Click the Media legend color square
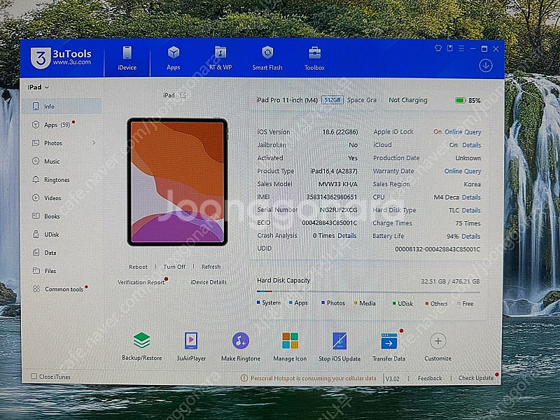The image size is (560, 420). 356,303
